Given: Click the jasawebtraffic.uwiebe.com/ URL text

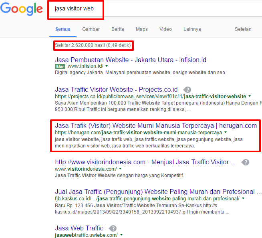Looking at the screenshot, I should [87, 235].
